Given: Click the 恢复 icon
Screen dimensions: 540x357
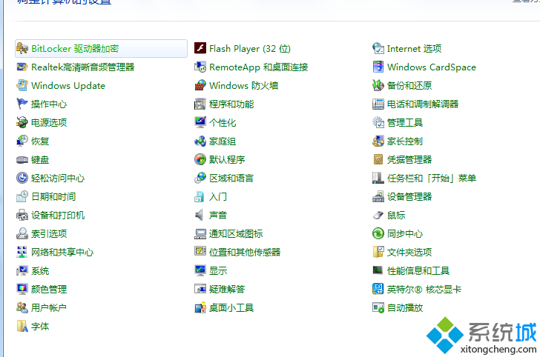Looking at the screenshot, I should [x=22, y=141].
